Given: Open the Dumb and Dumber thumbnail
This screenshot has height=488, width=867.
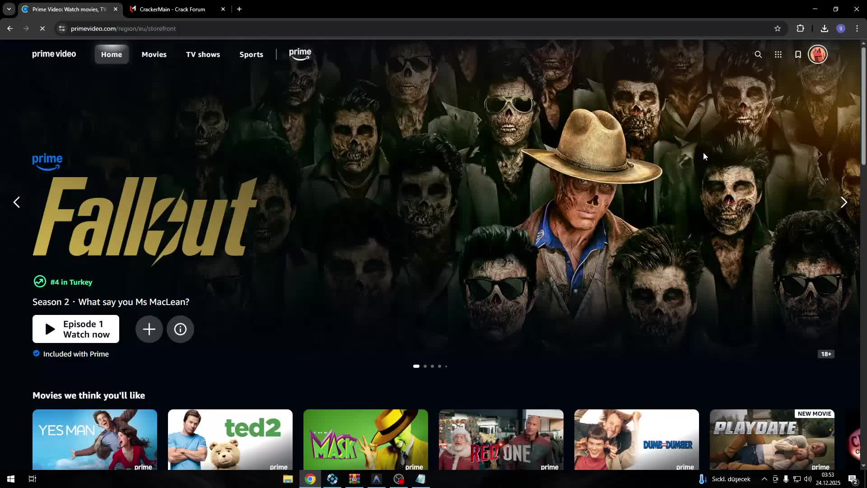Looking at the screenshot, I should [637, 440].
